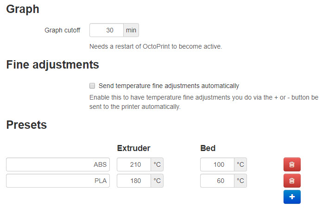
Task: Select the PLA bed temperature 60 field
Action: coord(217,181)
